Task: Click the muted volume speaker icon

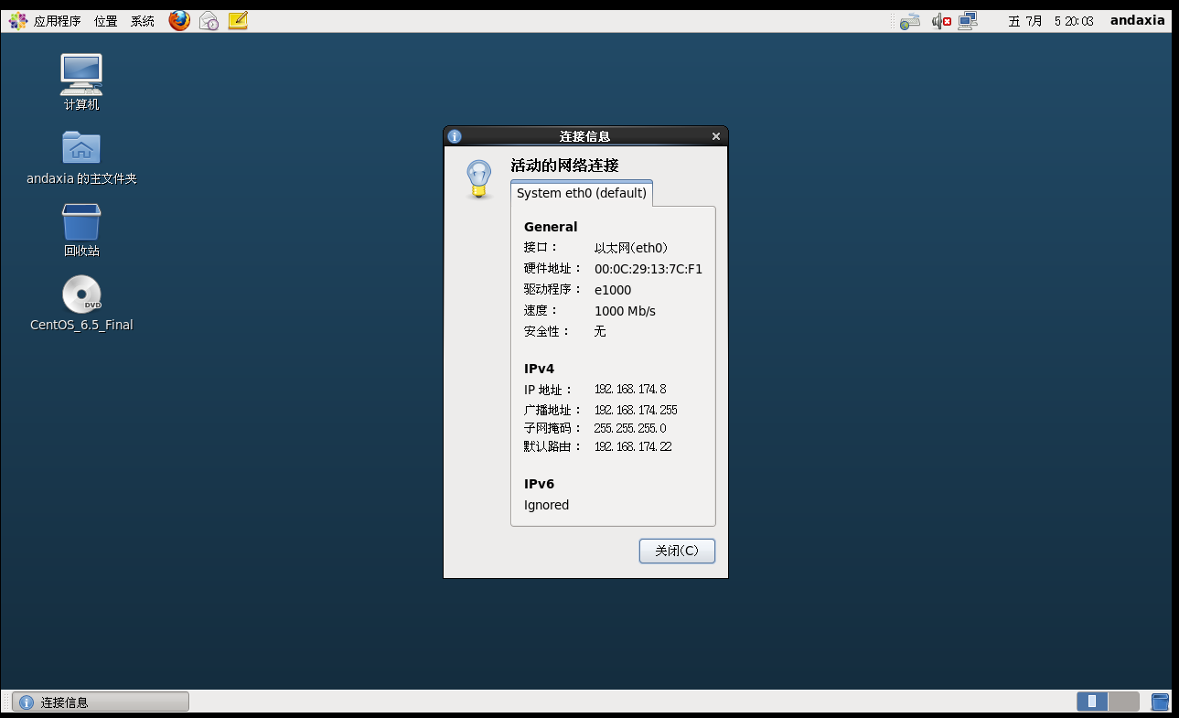Action: point(941,21)
